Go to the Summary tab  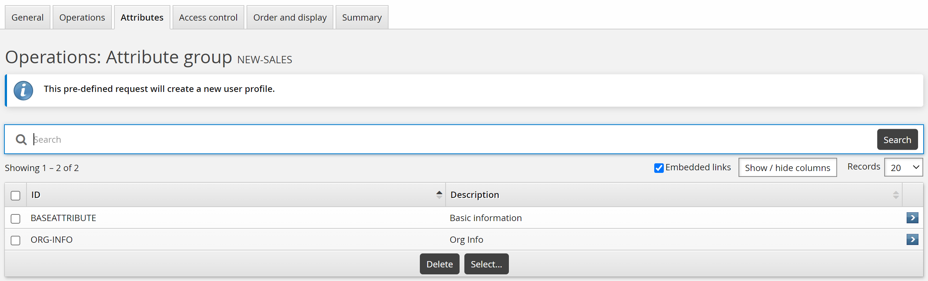pyautogui.click(x=362, y=17)
